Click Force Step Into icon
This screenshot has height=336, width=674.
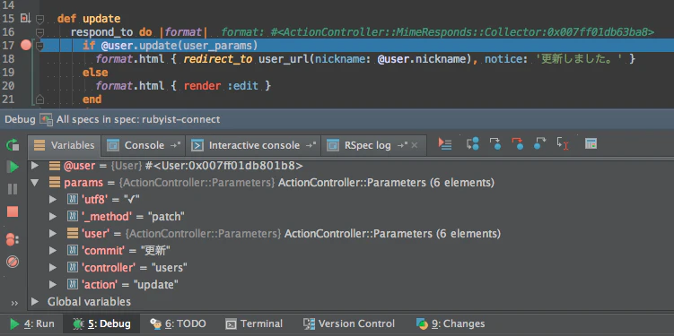point(517,144)
